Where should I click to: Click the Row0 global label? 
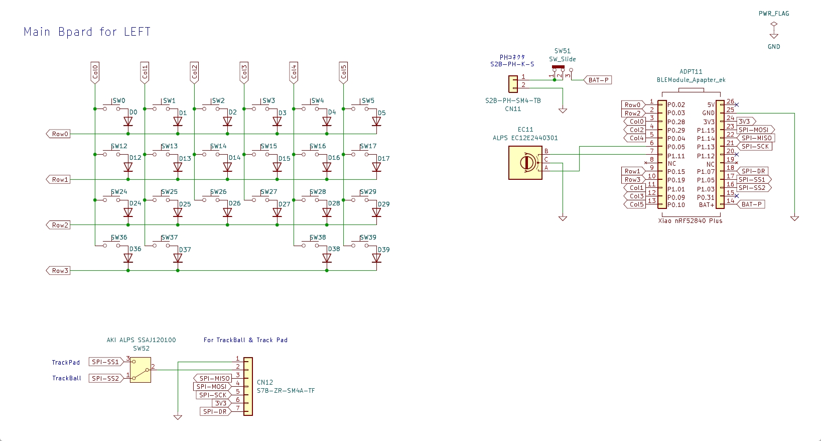point(58,134)
